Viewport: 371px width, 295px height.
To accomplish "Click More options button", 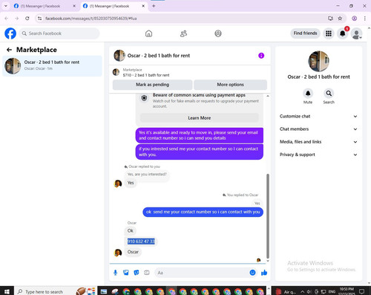I will coord(230,85).
